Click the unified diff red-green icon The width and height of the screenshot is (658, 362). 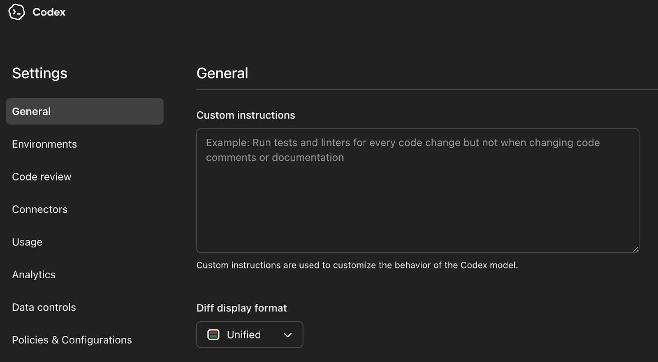[213, 335]
